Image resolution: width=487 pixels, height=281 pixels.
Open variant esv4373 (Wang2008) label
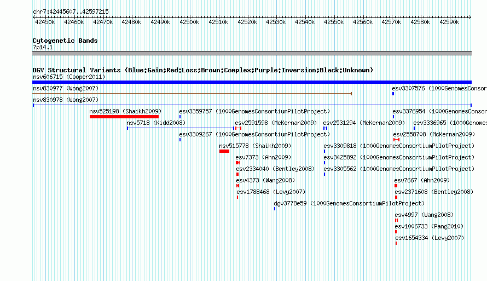pyautogui.click(x=265, y=180)
